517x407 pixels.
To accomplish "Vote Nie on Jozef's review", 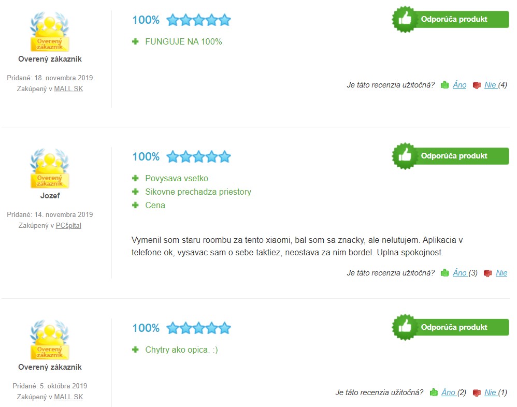I will [x=501, y=272].
